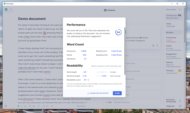Open the help question mark icon
Image resolution: width=190 pixels, height=113 pixels.
pyautogui.click(x=6, y=106)
